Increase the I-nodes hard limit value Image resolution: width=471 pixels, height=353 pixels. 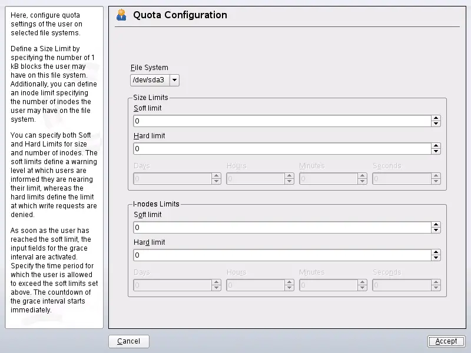[x=436, y=252]
